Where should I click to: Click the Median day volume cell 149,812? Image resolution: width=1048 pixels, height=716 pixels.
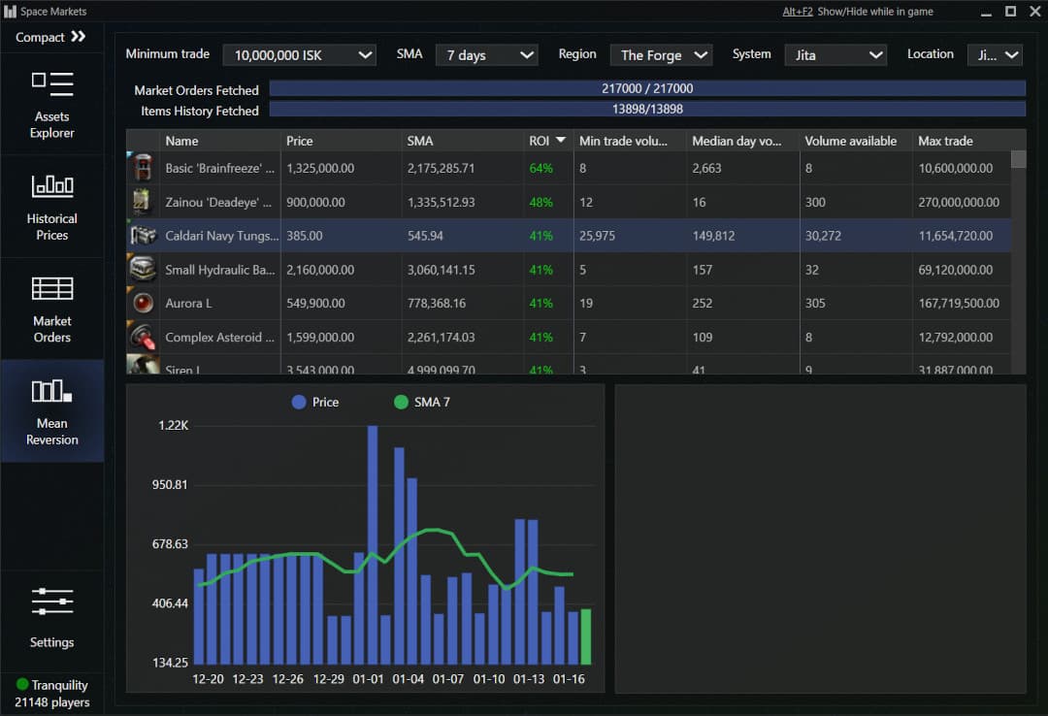[713, 236]
